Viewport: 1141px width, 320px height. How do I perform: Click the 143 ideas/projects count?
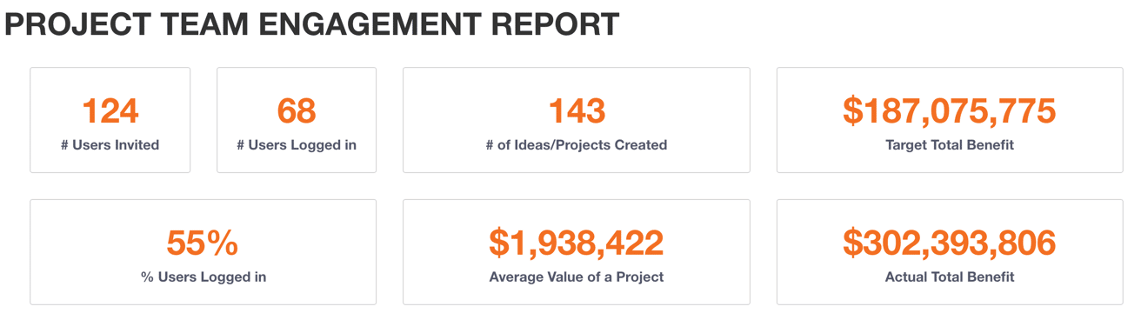point(577,111)
